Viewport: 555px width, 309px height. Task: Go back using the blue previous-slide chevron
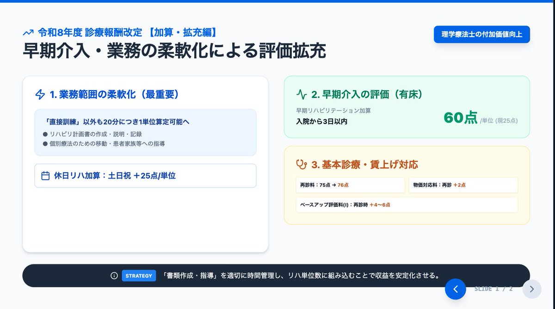456,289
